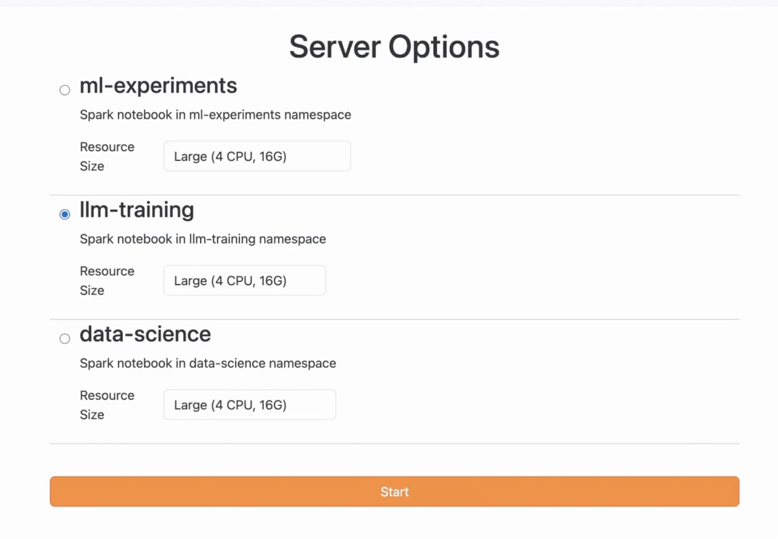The width and height of the screenshot is (778, 539).
Task: Select the llm-training radio button
Action: tap(65, 214)
